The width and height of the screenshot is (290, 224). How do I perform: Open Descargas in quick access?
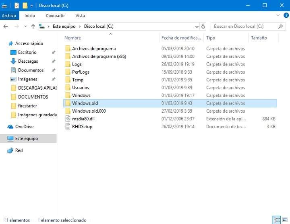click(28, 61)
